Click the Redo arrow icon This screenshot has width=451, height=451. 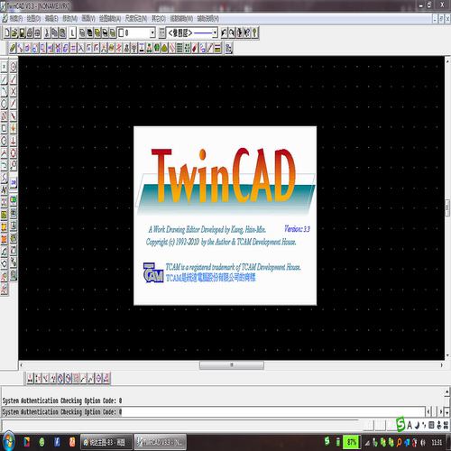point(231,32)
